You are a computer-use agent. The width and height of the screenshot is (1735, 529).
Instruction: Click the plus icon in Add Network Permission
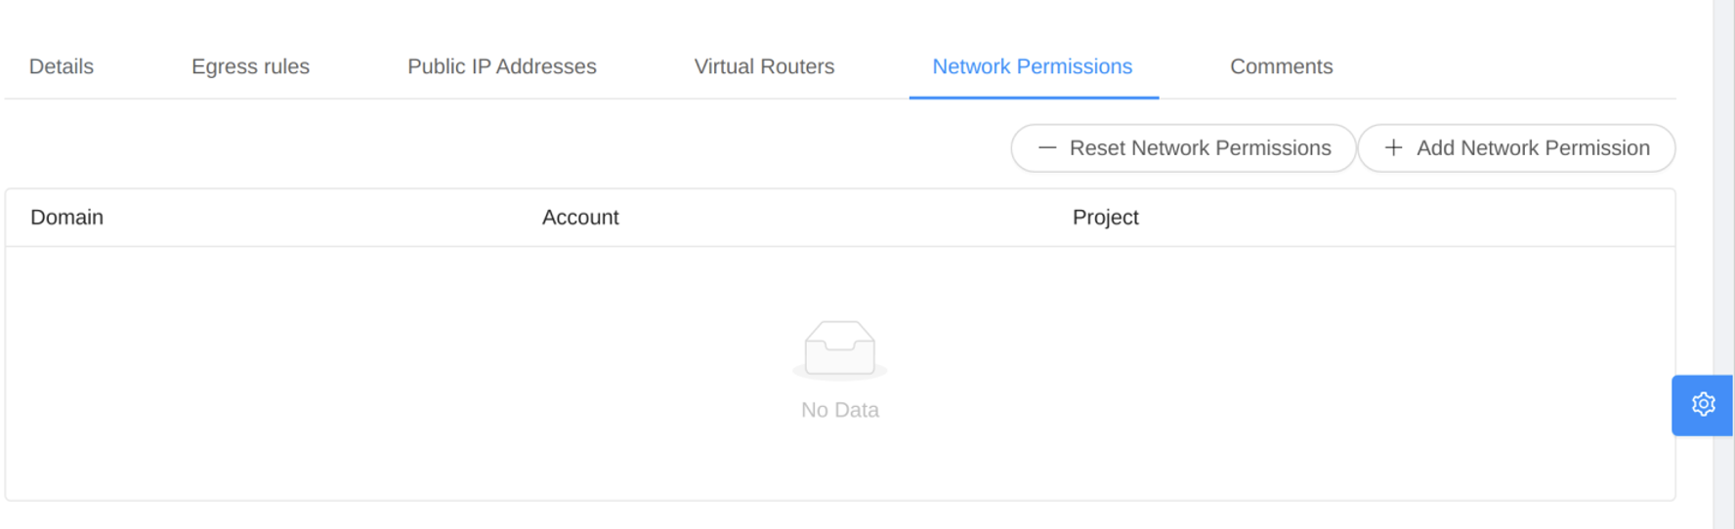pyautogui.click(x=1394, y=147)
